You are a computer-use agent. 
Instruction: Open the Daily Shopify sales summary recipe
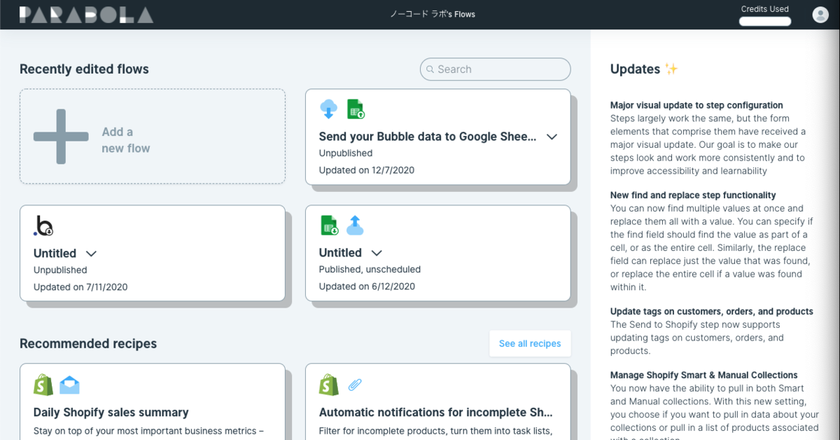[153, 401]
